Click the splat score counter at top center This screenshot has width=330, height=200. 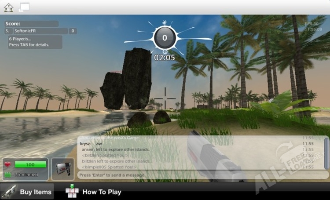(x=165, y=38)
